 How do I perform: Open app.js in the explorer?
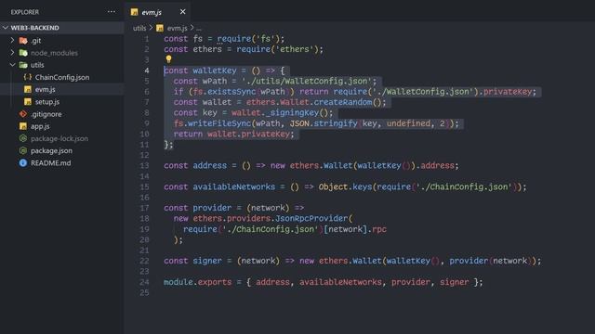(x=40, y=126)
